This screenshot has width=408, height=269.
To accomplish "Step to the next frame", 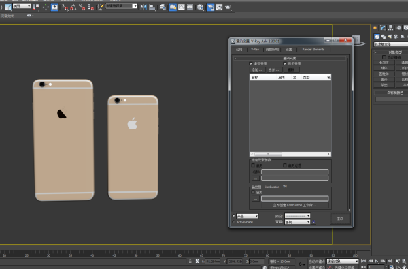I will pyautogui.click(x=383, y=262).
